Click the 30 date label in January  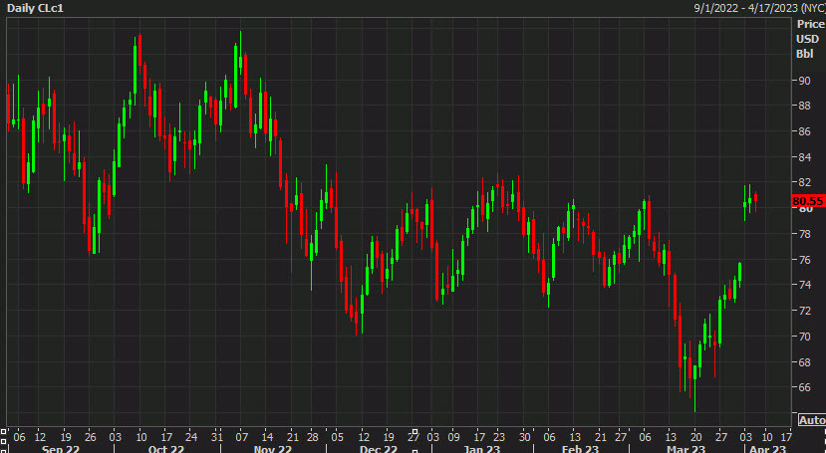[524, 437]
